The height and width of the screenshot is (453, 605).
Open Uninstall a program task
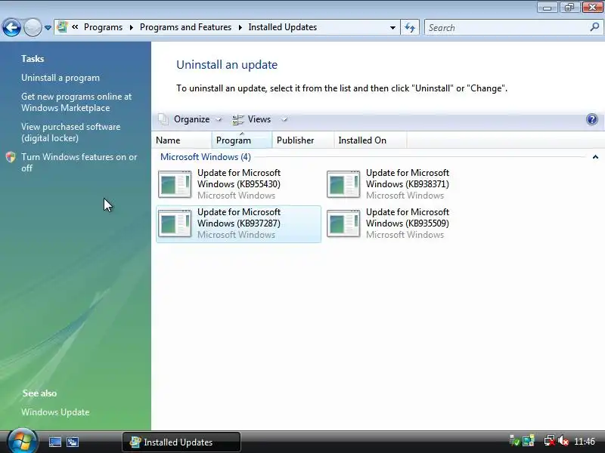pos(60,78)
